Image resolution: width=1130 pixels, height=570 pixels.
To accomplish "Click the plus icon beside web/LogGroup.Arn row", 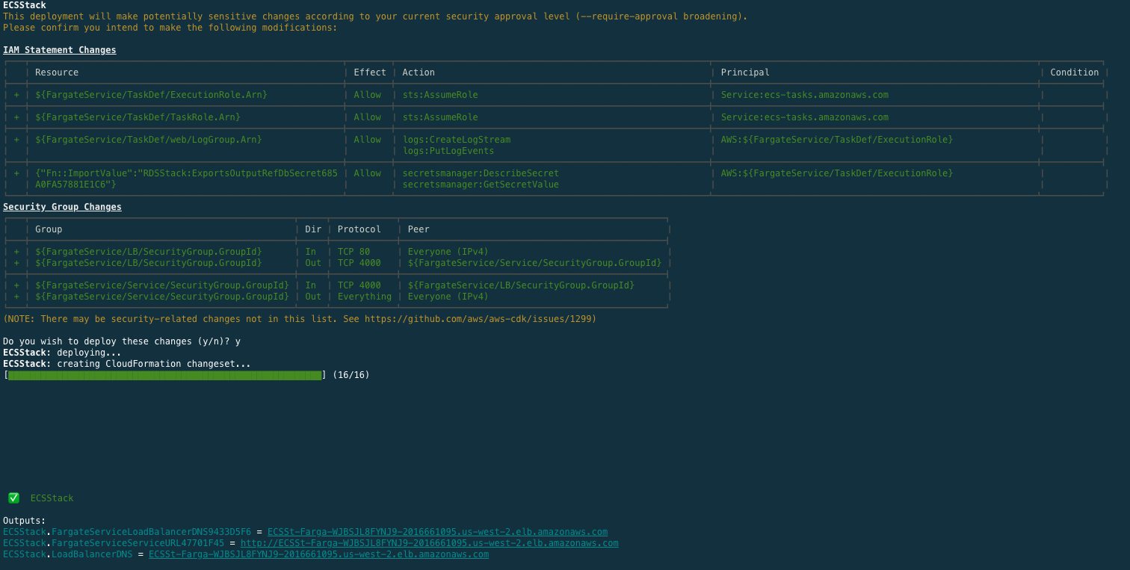I will click(16, 139).
